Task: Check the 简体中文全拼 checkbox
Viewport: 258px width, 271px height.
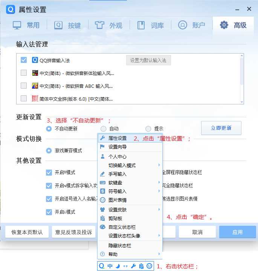Action: pos(24,98)
